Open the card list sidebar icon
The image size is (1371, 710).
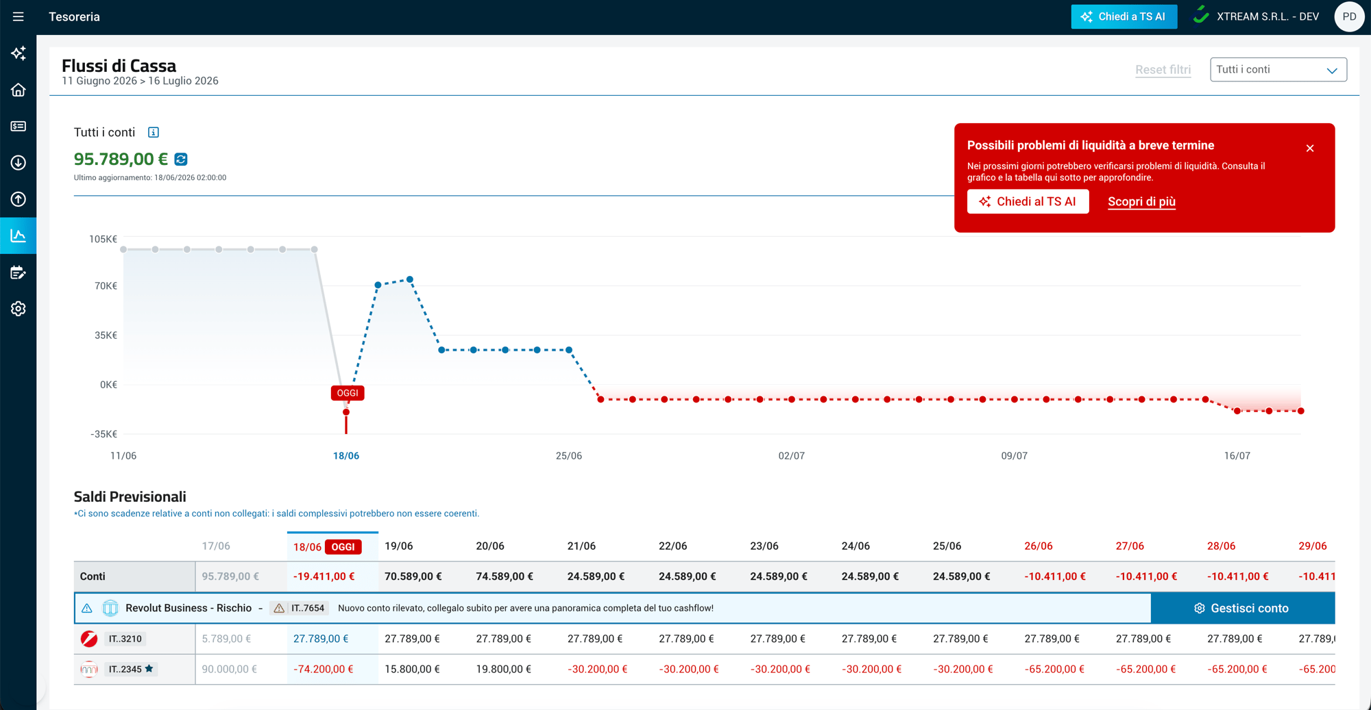point(19,126)
